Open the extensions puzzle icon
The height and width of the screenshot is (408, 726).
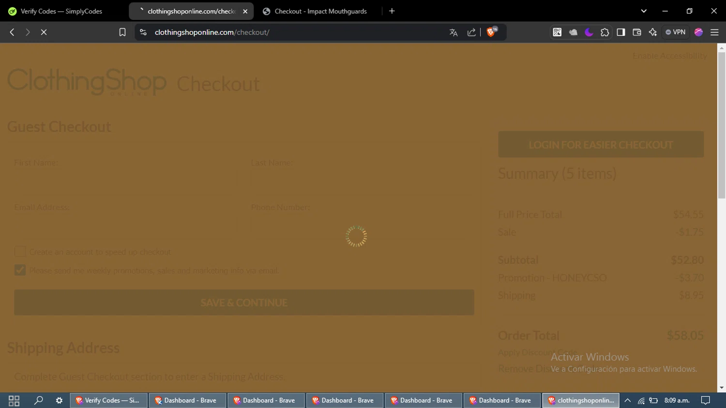click(605, 32)
